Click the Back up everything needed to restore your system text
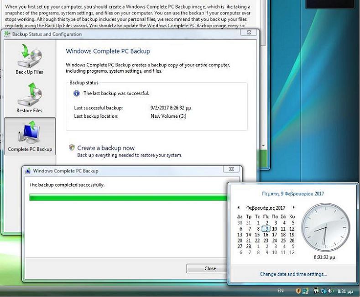 130,155
